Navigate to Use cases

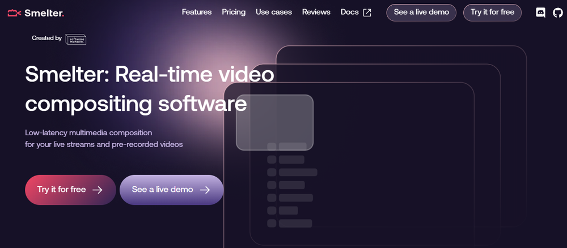point(274,12)
